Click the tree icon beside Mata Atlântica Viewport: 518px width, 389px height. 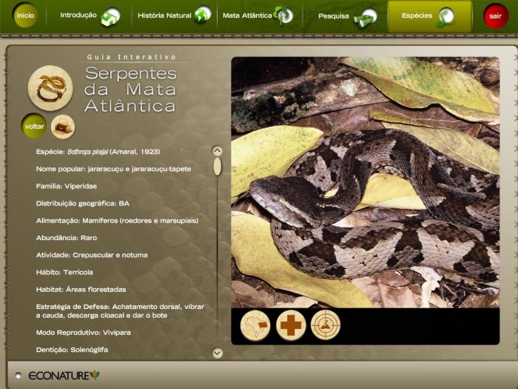[283, 16]
